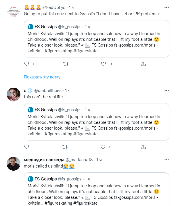Screen dimensions: 176x206
Task: Open more options for the umbrellhoes tweet
Action: click(167, 90)
